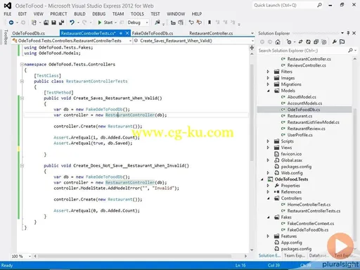
Task: Click the Open File toolbar icon
Action: 46,22
